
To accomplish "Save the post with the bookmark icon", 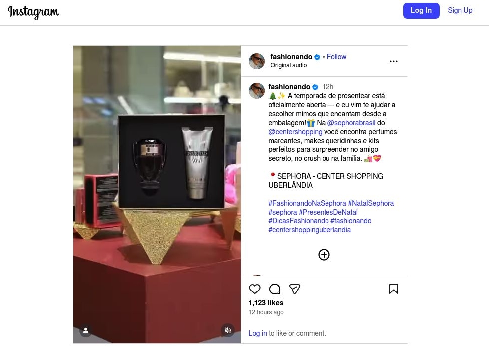I will tap(393, 289).
